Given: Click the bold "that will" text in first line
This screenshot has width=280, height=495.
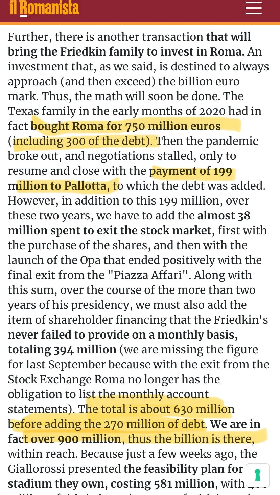Looking at the screenshot, I should click(228, 37).
